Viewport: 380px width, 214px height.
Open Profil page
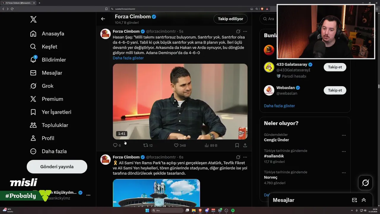tap(42, 138)
